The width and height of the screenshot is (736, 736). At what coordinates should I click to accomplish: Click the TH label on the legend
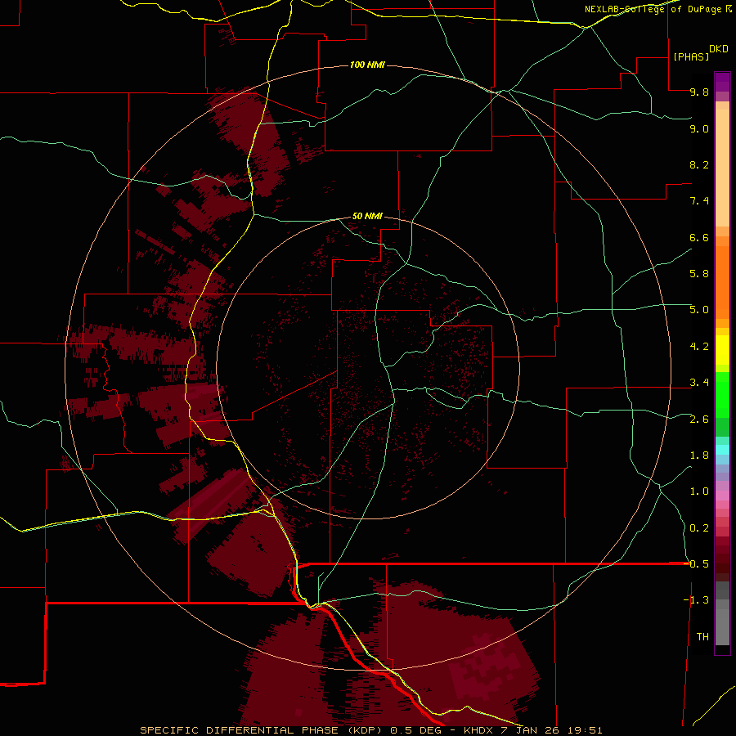[702, 637]
